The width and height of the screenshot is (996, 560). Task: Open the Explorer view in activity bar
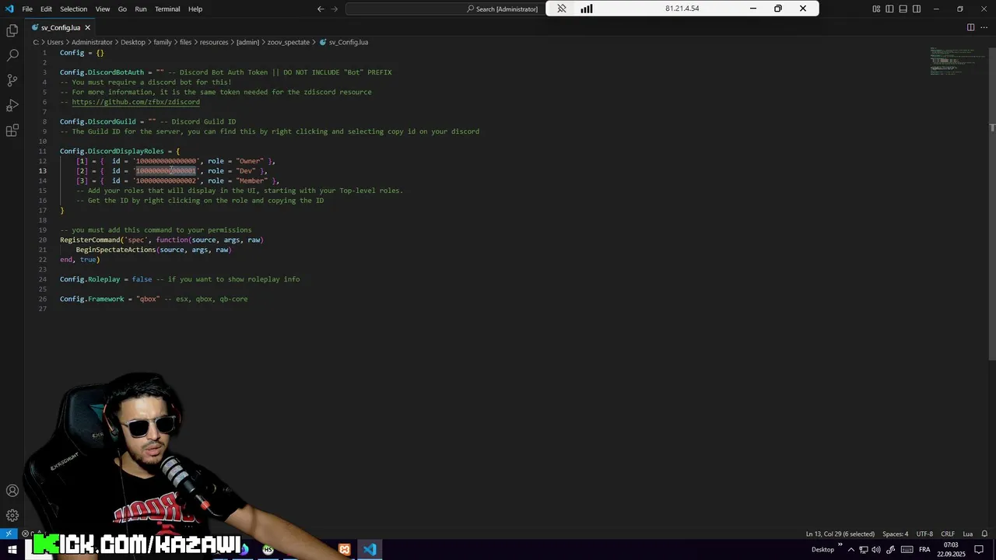point(12,31)
